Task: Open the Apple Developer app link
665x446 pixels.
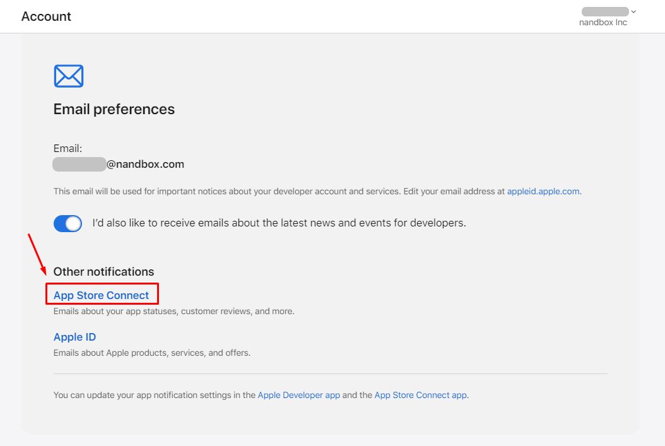Action: (298, 395)
